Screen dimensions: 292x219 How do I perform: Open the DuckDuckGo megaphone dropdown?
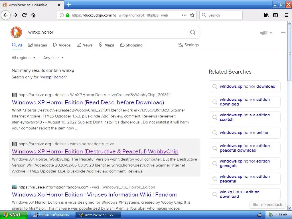click(266, 33)
